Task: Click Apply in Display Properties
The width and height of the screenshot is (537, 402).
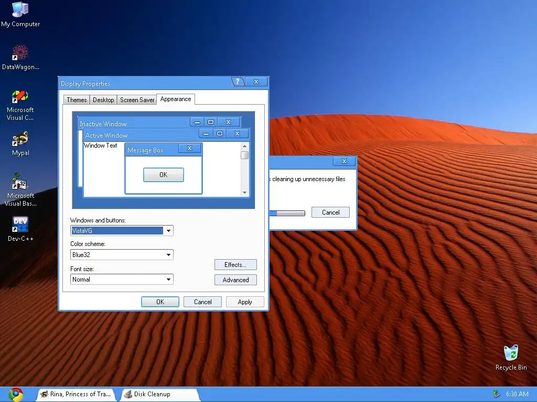Action: tap(245, 302)
